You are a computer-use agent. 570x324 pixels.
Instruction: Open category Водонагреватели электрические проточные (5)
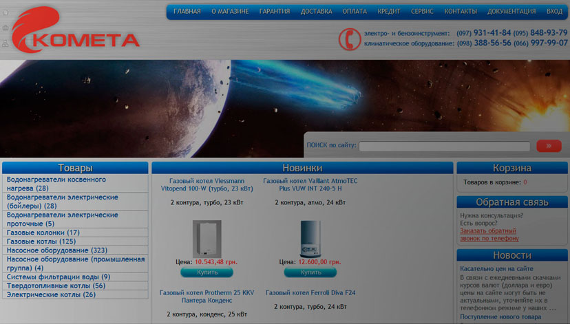point(75,219)
